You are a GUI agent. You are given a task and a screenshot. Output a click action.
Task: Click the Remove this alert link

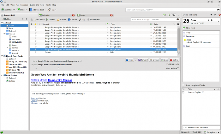pyautogui.click(x=34, y=99)
